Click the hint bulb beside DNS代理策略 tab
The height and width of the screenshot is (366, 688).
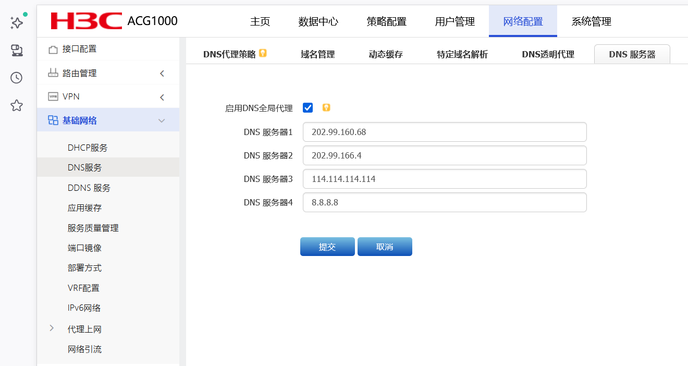click(x=263, y=53)
